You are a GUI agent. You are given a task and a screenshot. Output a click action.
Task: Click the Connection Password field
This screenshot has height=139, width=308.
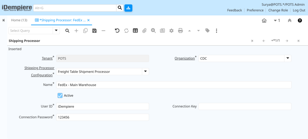103,117
